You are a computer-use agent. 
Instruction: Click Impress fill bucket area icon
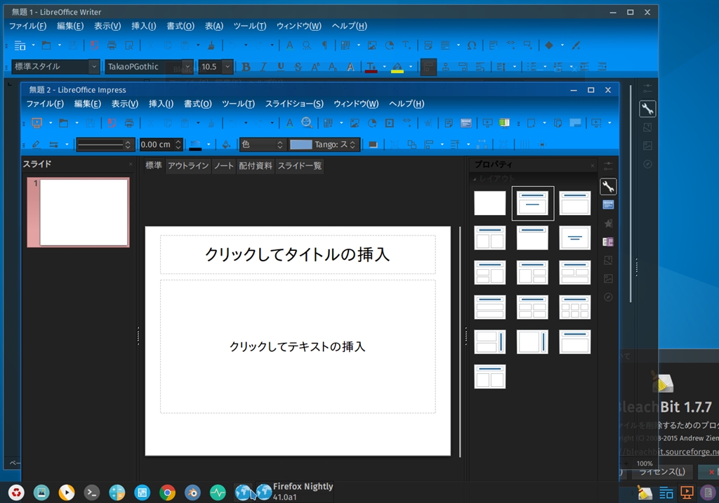point(226,145)
